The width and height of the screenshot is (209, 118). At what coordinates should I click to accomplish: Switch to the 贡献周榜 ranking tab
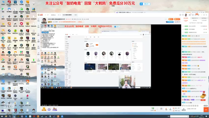click(x=186, y=18)
